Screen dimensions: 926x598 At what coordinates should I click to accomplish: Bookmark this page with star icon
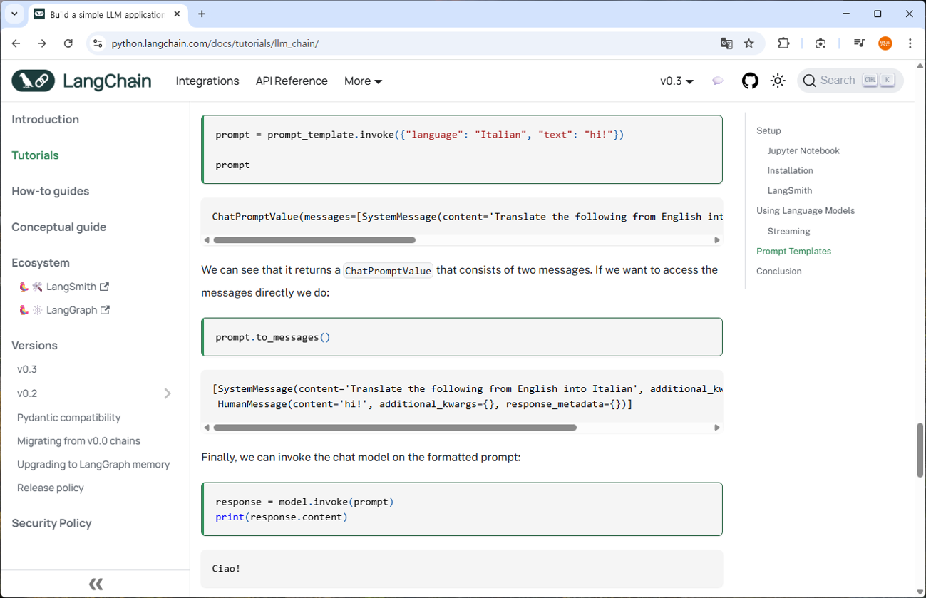pyautogui.click(x=748, y=43)
